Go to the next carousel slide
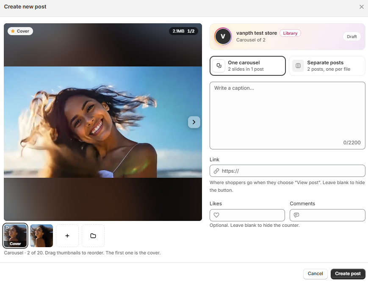The height and width of the screenshot is (284, 368). 194,122
